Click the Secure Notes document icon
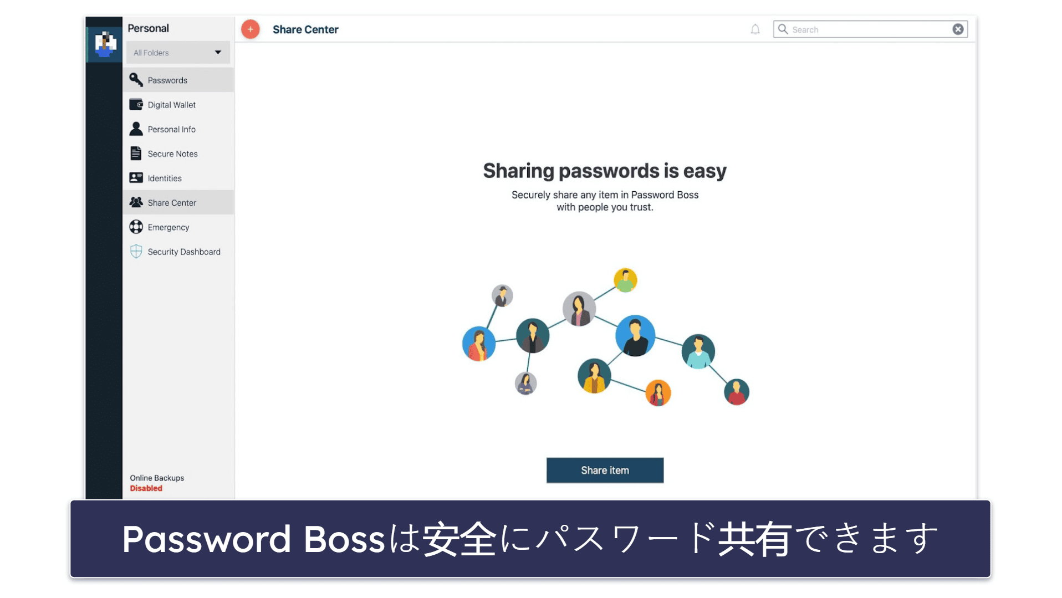The image size is (1062, 598). (136, 153)
